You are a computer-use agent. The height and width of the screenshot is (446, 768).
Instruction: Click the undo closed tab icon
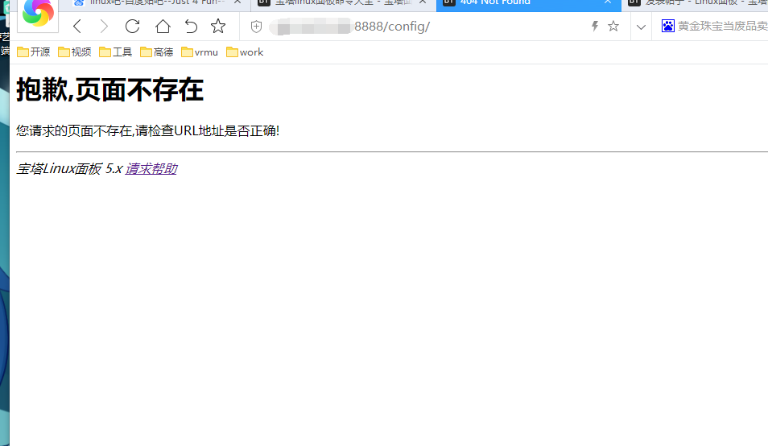tap(191, 27)
